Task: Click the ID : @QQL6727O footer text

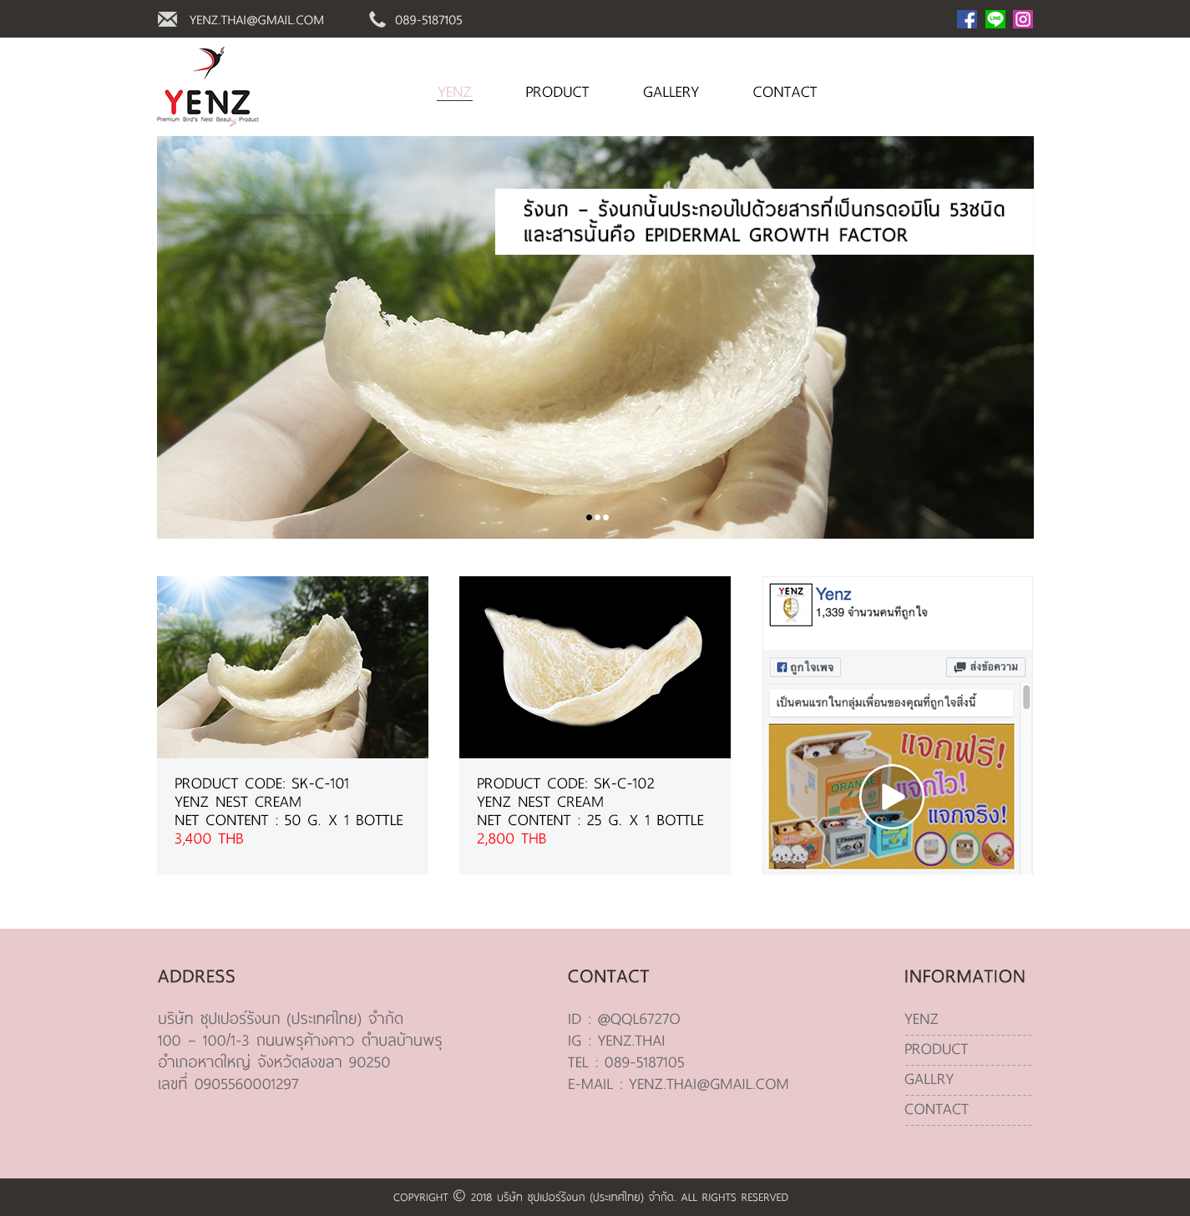Action: 624,1019
